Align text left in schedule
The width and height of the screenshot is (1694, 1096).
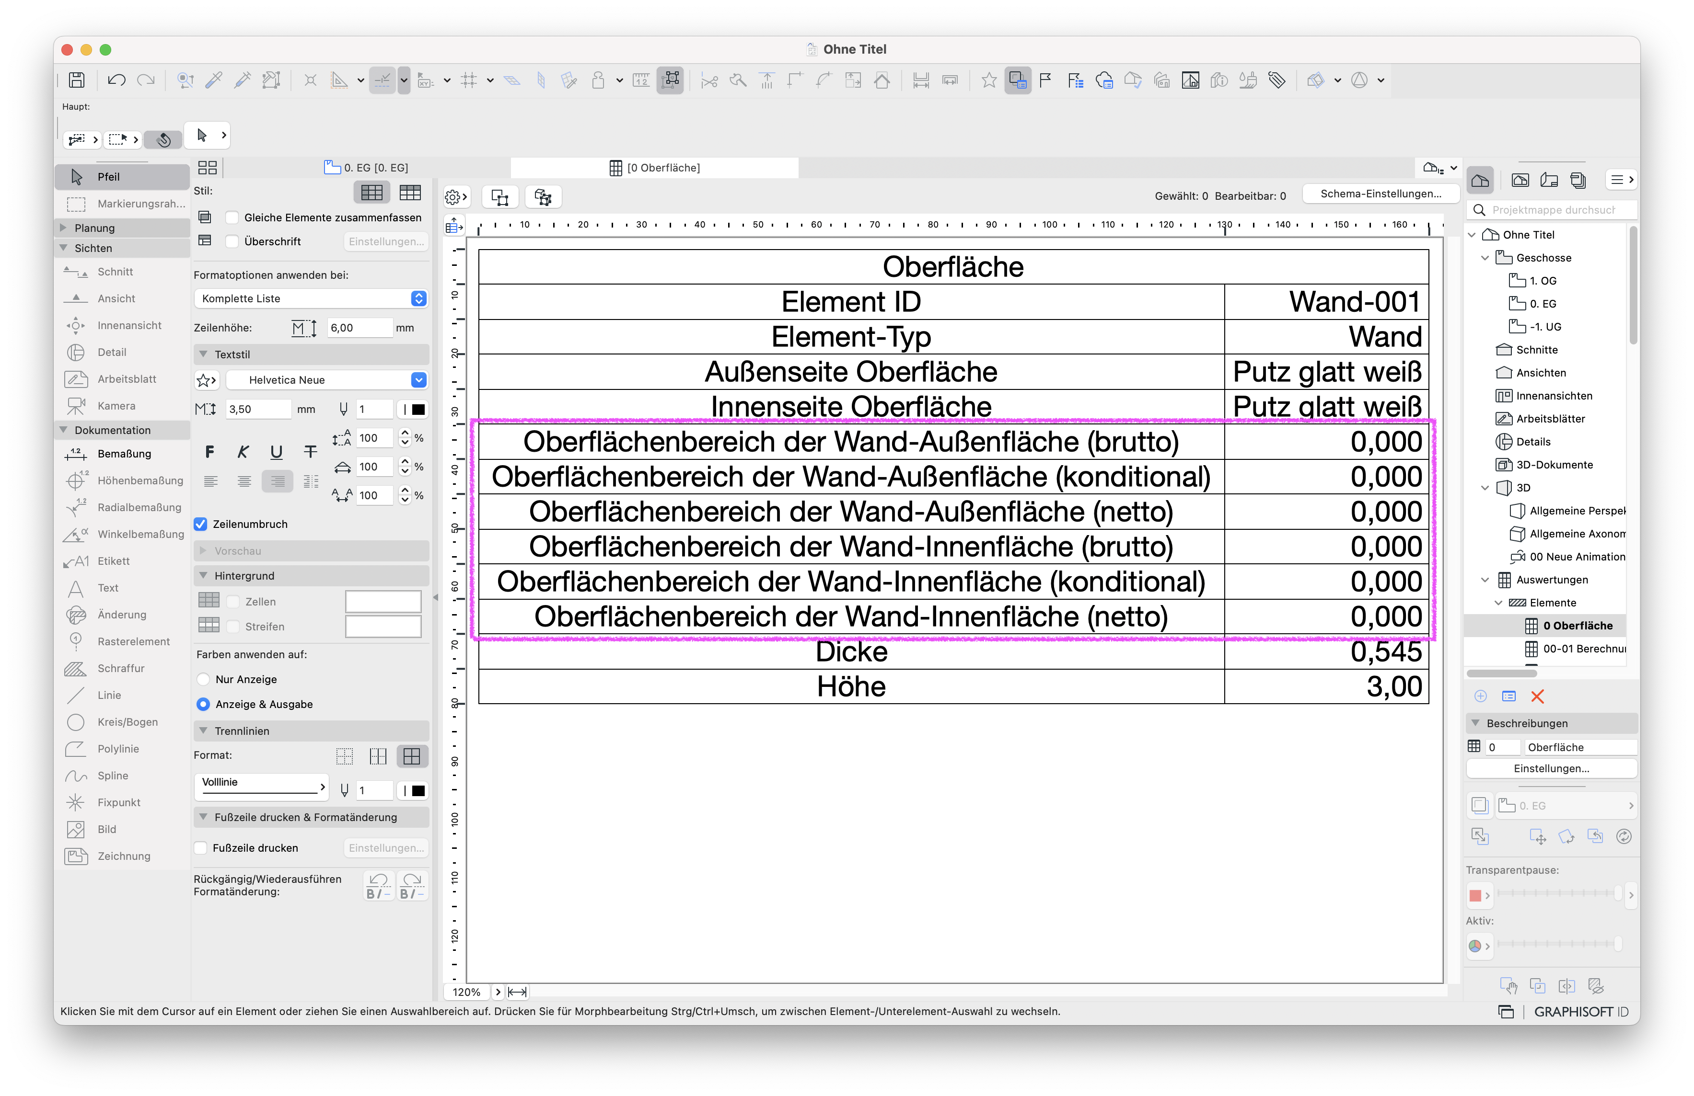[211, 481]
